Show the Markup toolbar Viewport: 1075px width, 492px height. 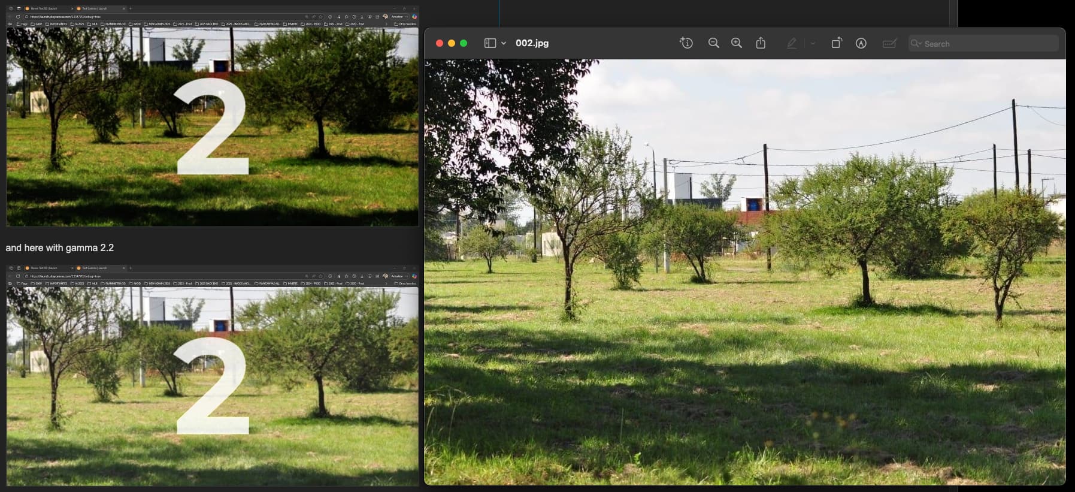tap(861, 43)
